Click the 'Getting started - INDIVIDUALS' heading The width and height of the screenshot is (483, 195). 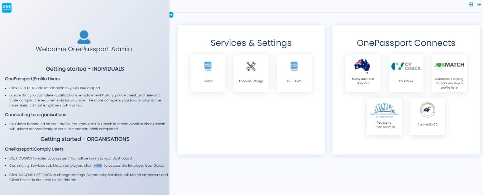click(x=85, y=69)
